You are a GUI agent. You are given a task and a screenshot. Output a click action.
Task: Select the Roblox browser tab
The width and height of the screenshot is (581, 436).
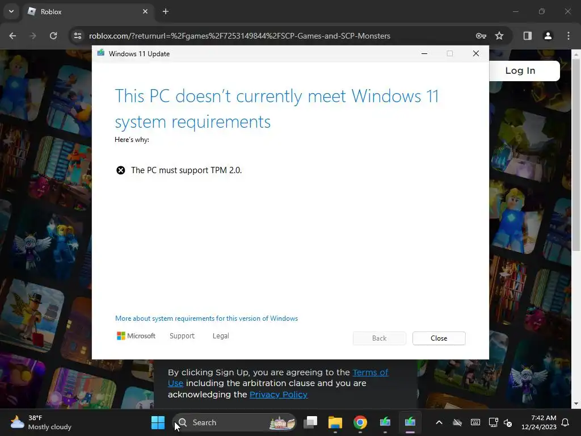click(x=88, y=11)
